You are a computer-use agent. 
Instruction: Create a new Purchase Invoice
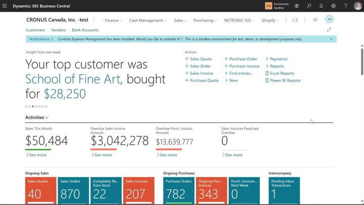click(242, 66)
